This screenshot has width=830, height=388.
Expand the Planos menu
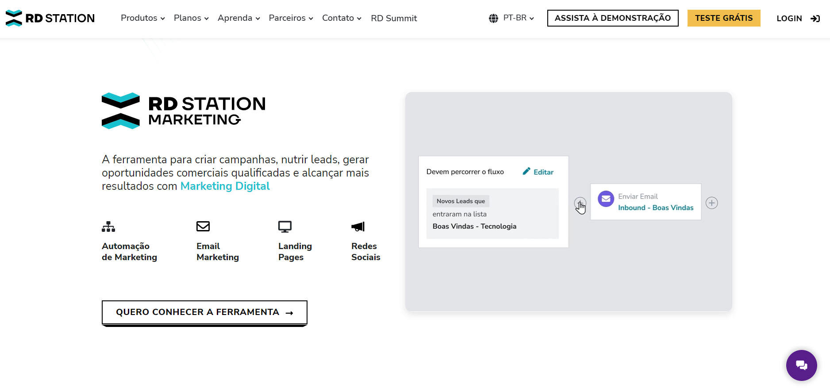191,18
